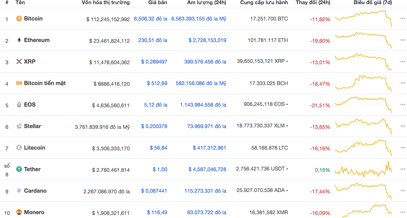The image size is (407, 218).
Task: Open the Ethereum coin name link
Action: tap(36, 40)
